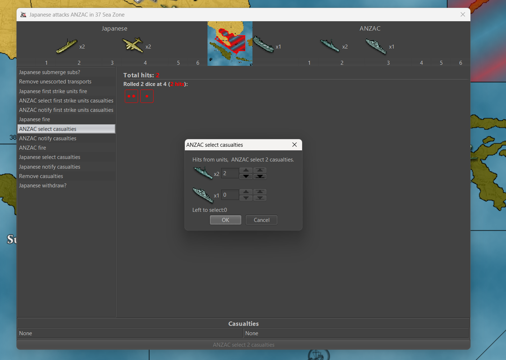Select 'Japanese withdraw?' step

pyautogui.click(x=66, y=186)
